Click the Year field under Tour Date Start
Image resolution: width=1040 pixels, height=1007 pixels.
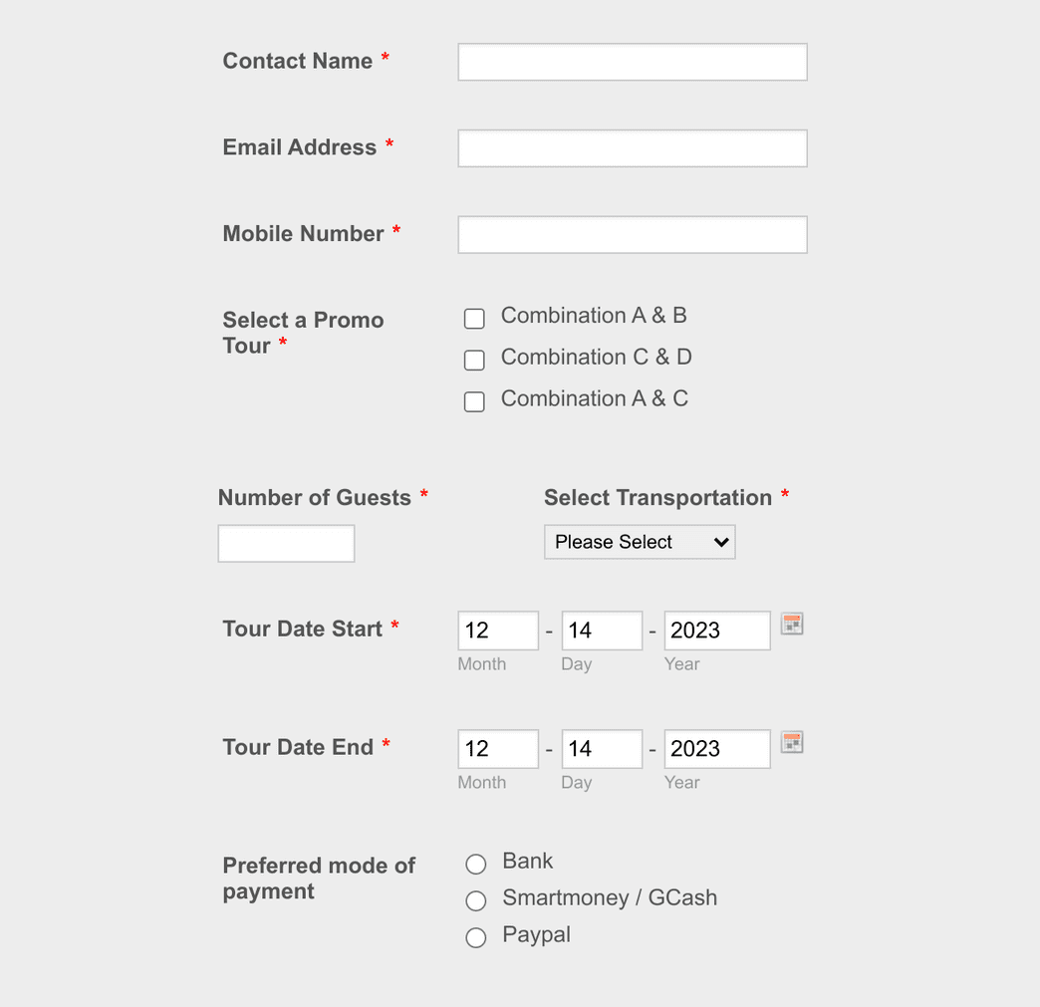tap(716, 629)
